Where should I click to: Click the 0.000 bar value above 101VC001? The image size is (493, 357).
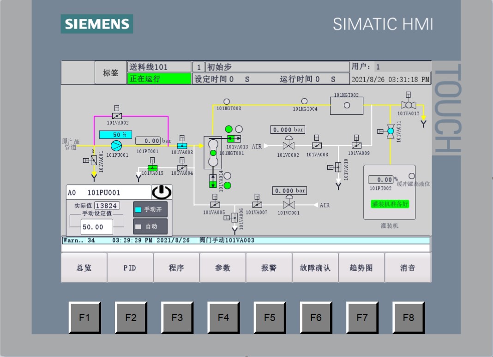(x=289, y=190)
